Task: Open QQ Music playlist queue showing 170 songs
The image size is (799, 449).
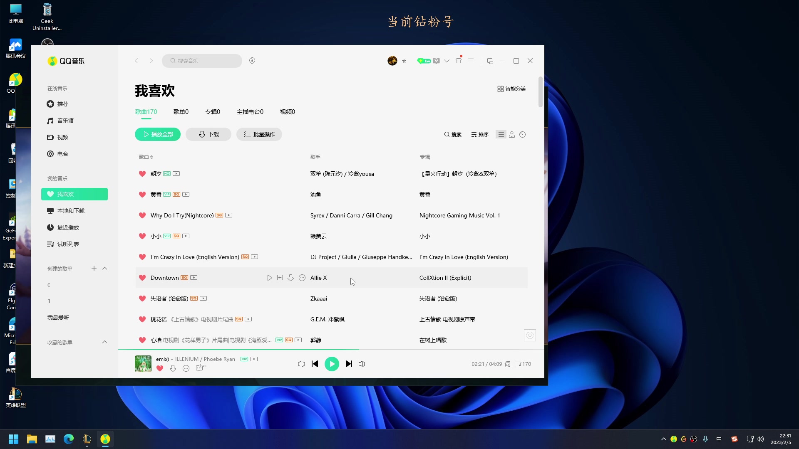Action: click(523, 364)
